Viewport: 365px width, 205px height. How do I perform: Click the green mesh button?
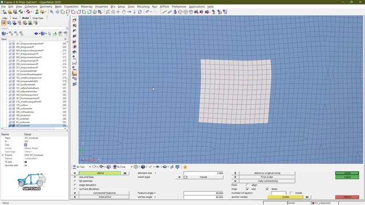point(347,173)
